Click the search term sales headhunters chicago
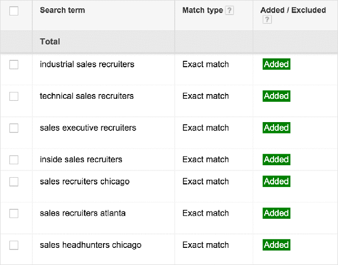This screenshot has height=265, width=338. (x=90, y=245)
